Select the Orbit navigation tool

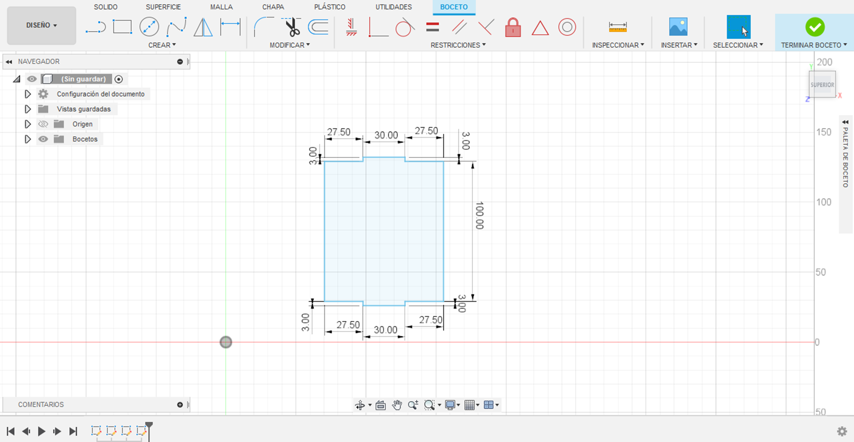click(360, 405)
